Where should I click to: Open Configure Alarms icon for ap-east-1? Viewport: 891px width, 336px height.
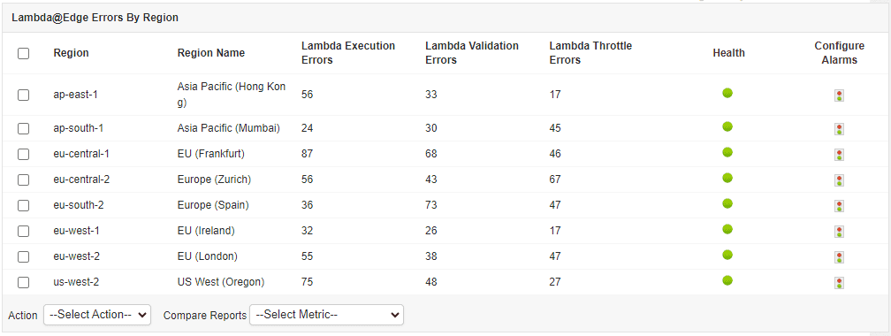(x=839, y=95)
